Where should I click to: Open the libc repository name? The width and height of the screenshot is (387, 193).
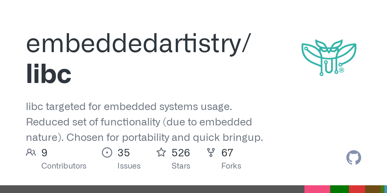coord(48,74)
